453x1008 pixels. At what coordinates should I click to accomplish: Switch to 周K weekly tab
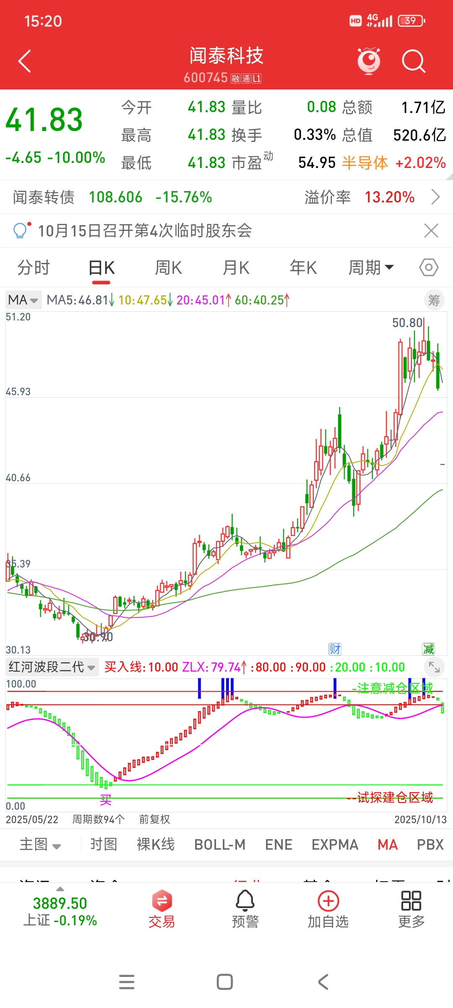169,268
